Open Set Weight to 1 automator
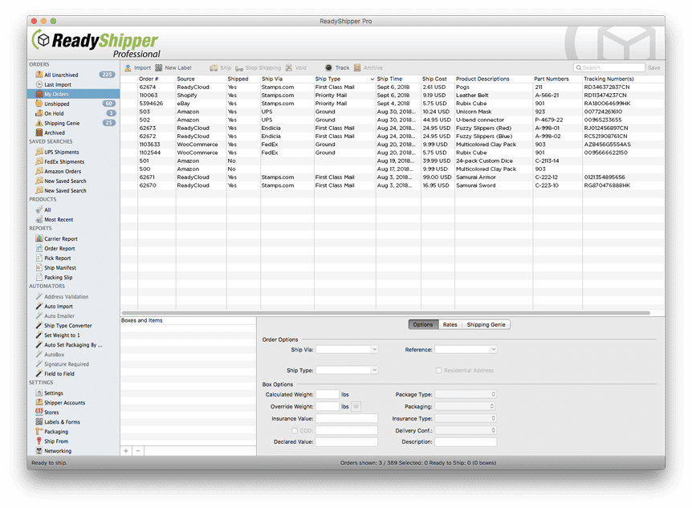692x508 pixels. click(x=62, y=335)
